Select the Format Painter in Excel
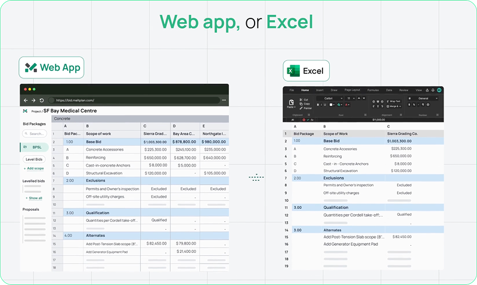Screen dimensions: 477x285 [x=305, y=108]
